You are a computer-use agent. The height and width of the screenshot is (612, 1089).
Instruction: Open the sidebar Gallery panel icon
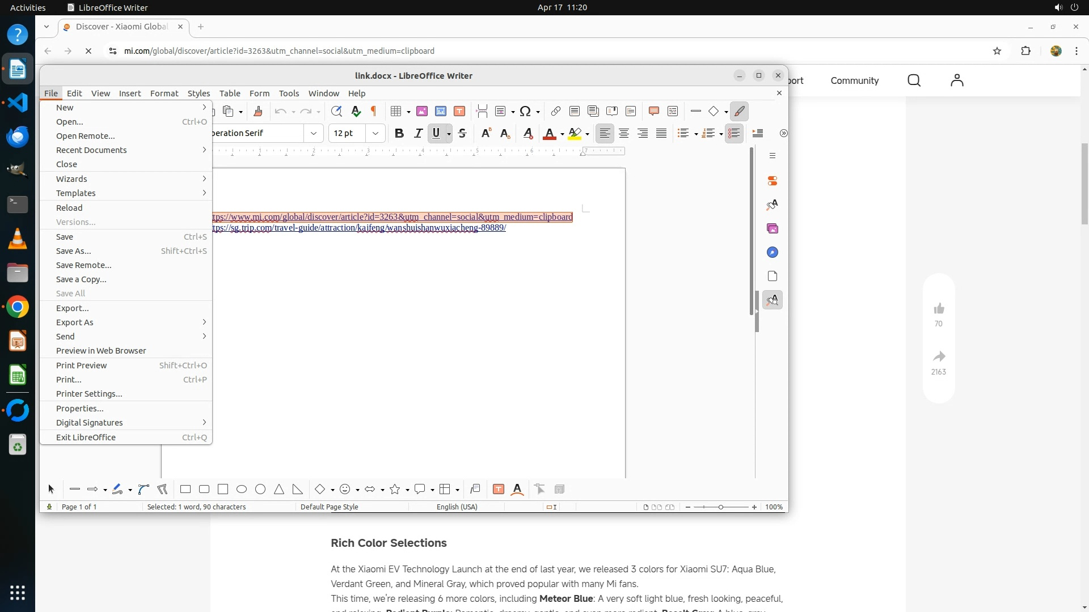(x=772, y=228)
